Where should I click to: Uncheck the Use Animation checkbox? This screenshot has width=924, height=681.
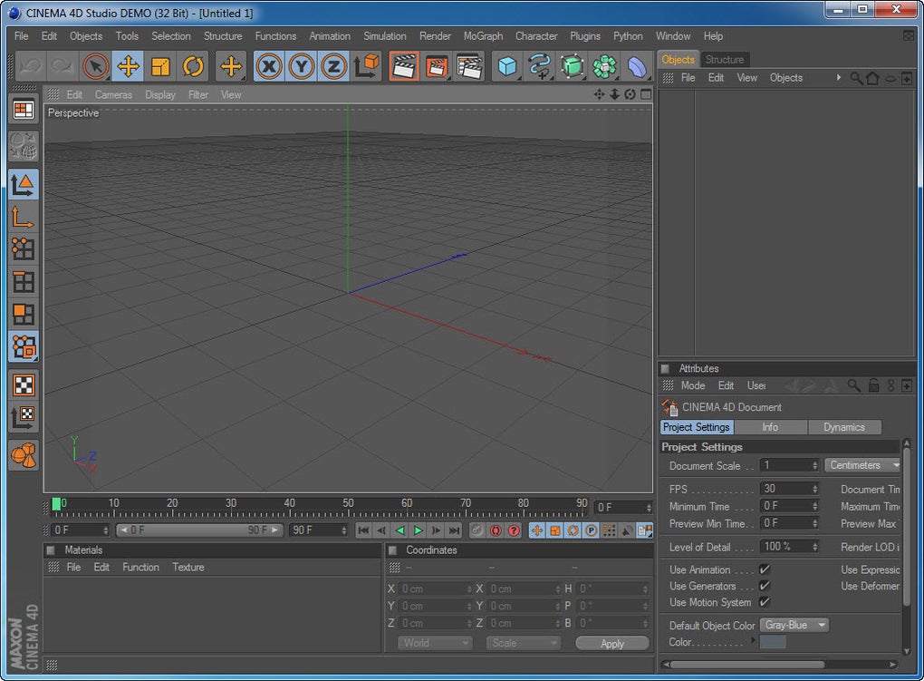coord(765,569)
